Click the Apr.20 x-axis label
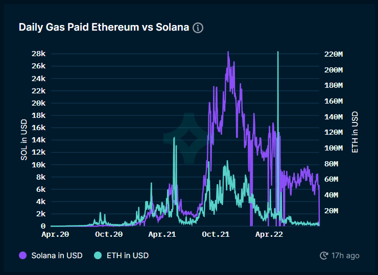Screen dimensions: 378x275 [x=56, y=235]
